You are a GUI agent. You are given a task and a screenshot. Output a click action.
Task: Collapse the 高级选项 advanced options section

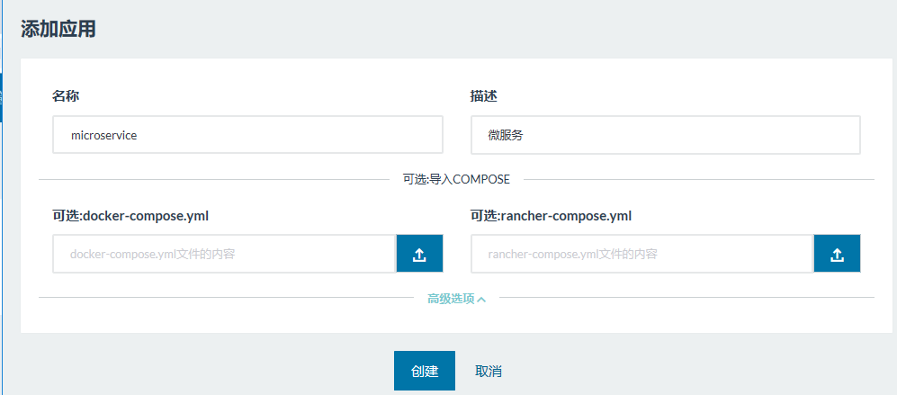pyautogui.click(x=456, y=299)
